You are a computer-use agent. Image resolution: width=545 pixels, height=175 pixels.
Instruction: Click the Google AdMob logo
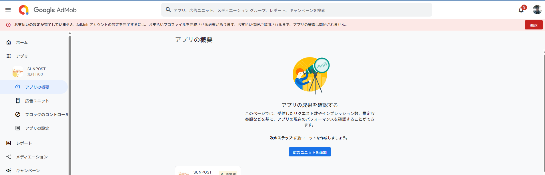coord(48,10)
